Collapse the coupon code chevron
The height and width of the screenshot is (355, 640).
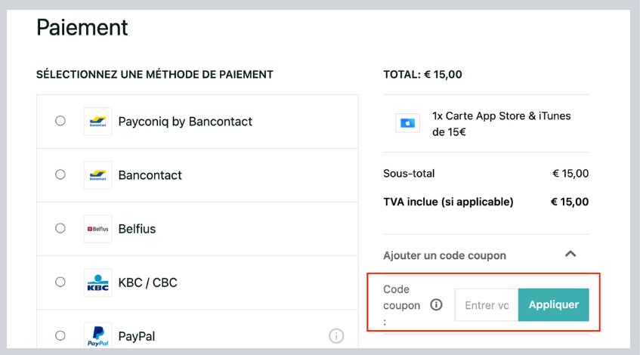[570, 255]
